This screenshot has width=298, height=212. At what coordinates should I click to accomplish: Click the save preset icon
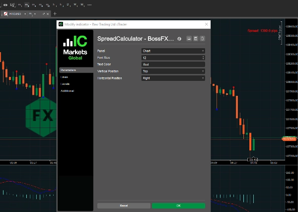196,39
